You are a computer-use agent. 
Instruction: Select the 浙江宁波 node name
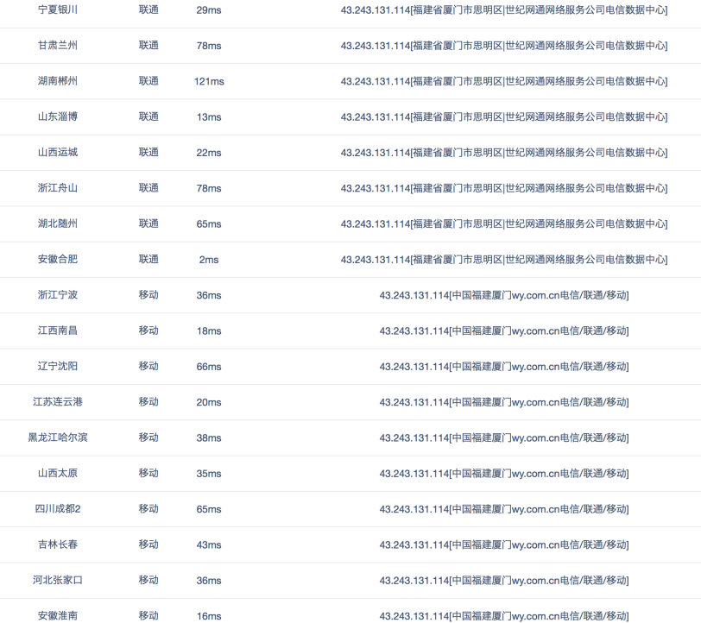58,295
